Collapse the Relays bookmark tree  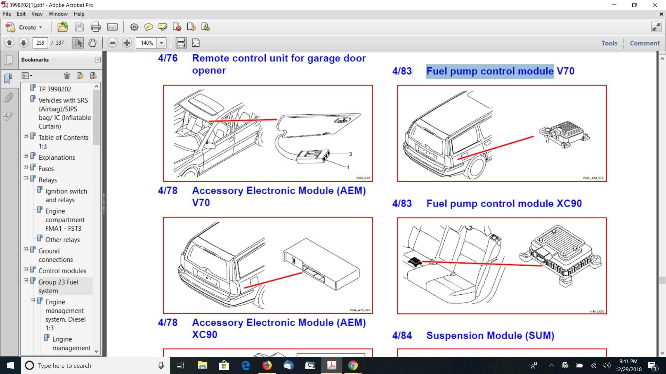click(x=26, y=178)
